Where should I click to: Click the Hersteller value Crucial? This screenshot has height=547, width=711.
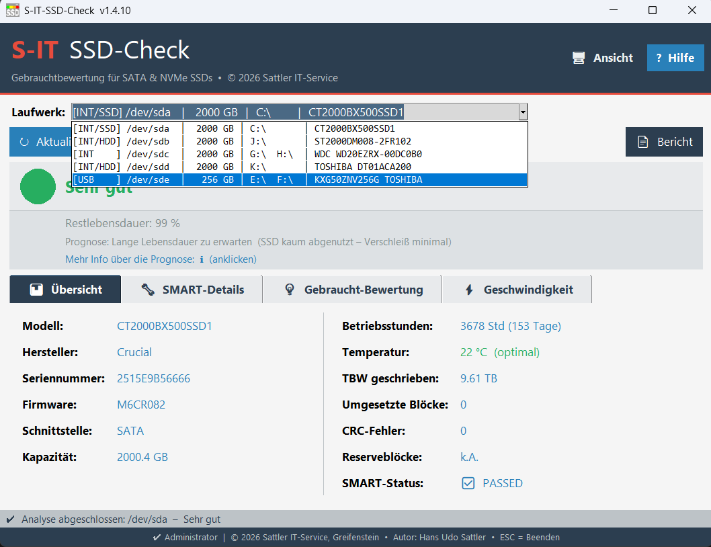pos(134,352)
